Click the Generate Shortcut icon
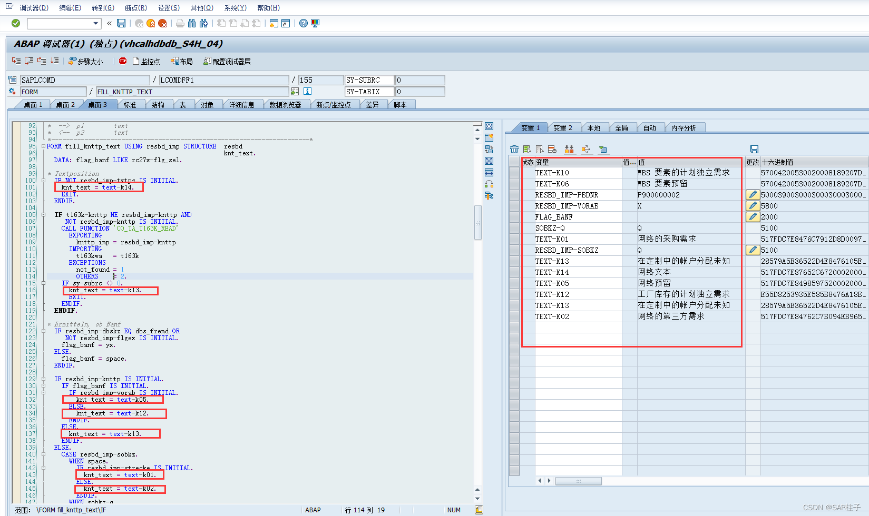Image resolution: width=869 pixels, height=516 pixels. pos(286,23)
